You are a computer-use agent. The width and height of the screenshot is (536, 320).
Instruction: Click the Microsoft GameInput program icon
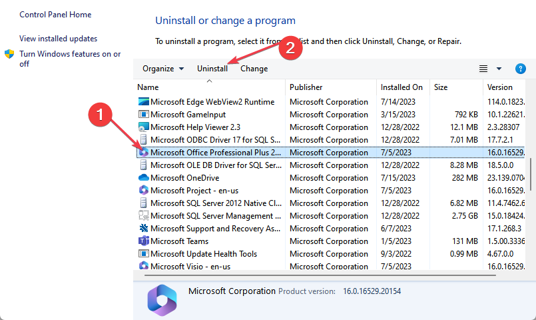(x=143, y=115)
